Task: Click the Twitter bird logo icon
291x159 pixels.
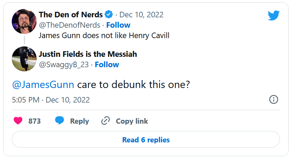Action: pyautogui.click(x=273, y=15)
